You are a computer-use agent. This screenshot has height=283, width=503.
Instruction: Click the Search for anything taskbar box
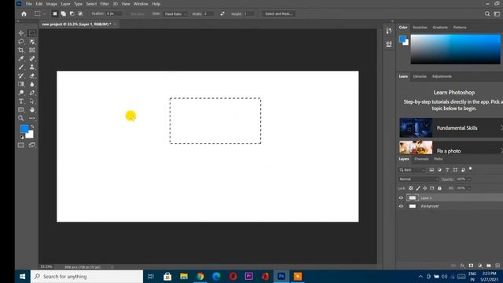[x=86, y=277]
